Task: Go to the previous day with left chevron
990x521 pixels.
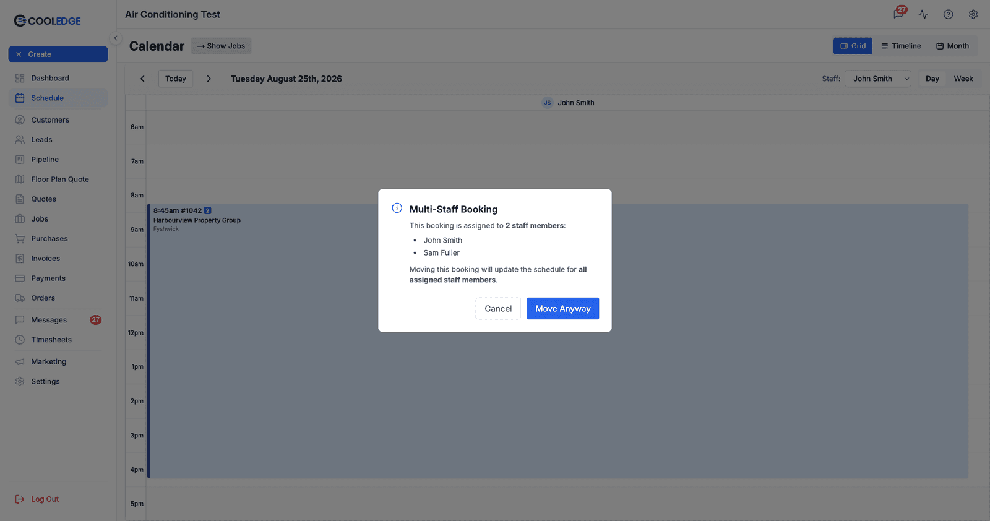Action: (x=142, y=79)
